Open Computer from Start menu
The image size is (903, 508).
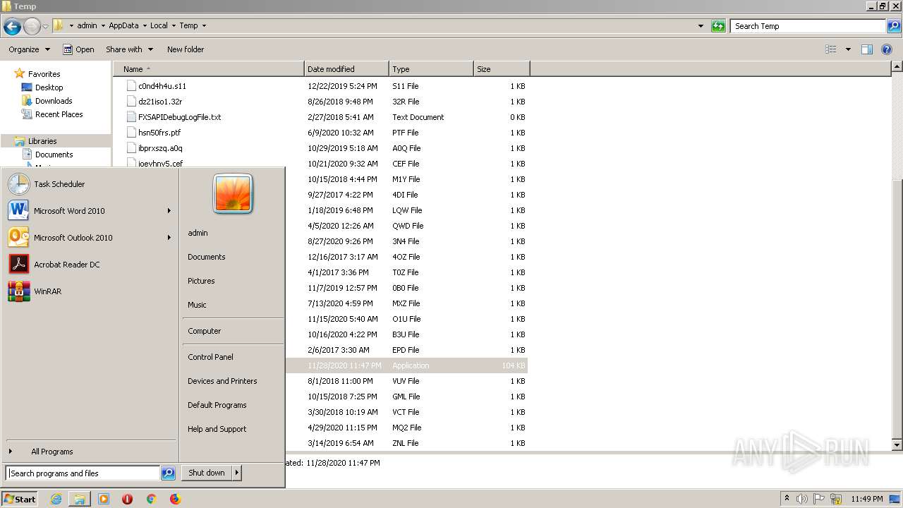205,331
